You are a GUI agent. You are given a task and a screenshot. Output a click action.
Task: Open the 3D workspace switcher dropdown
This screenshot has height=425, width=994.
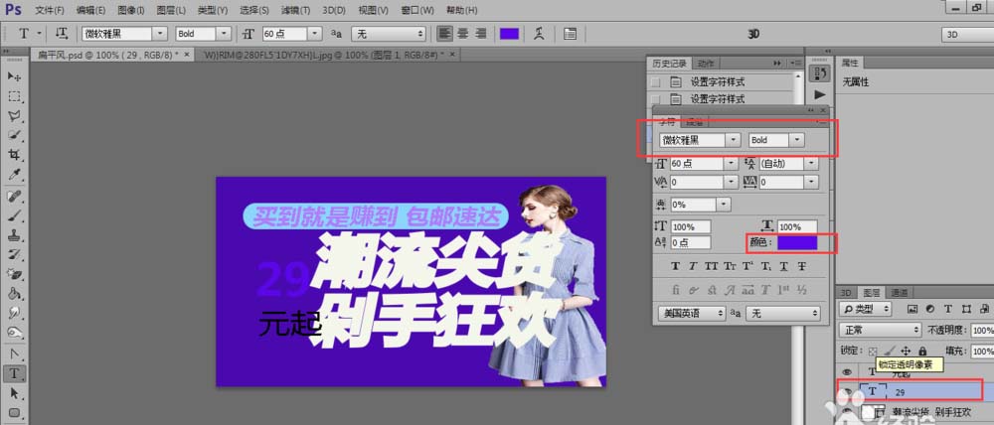pos(967,35)
